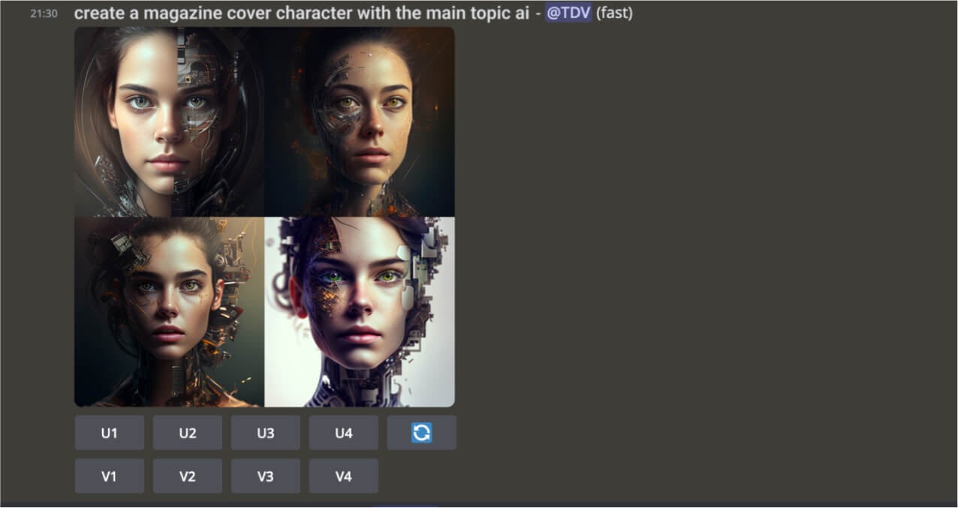Screen dimensions: 958x508
Task: Click the re-roll refresh icon button
Action: (422, 433)
